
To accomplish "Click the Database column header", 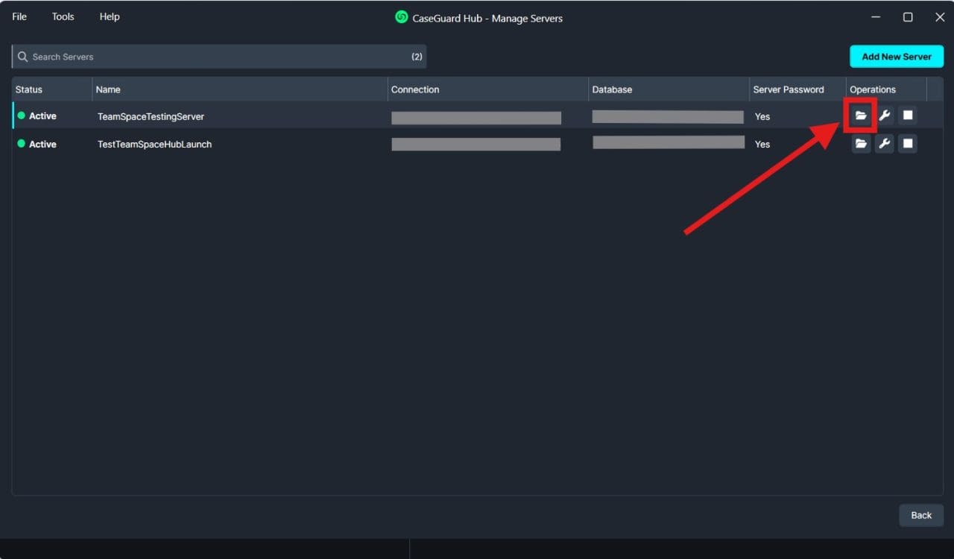I will (612, 89).
